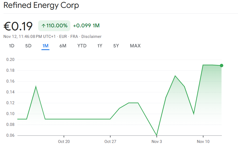The width and height of the screenshot is (238, 147).
Task: Click the green current-price dot on chart
Action: coord(222,65)
